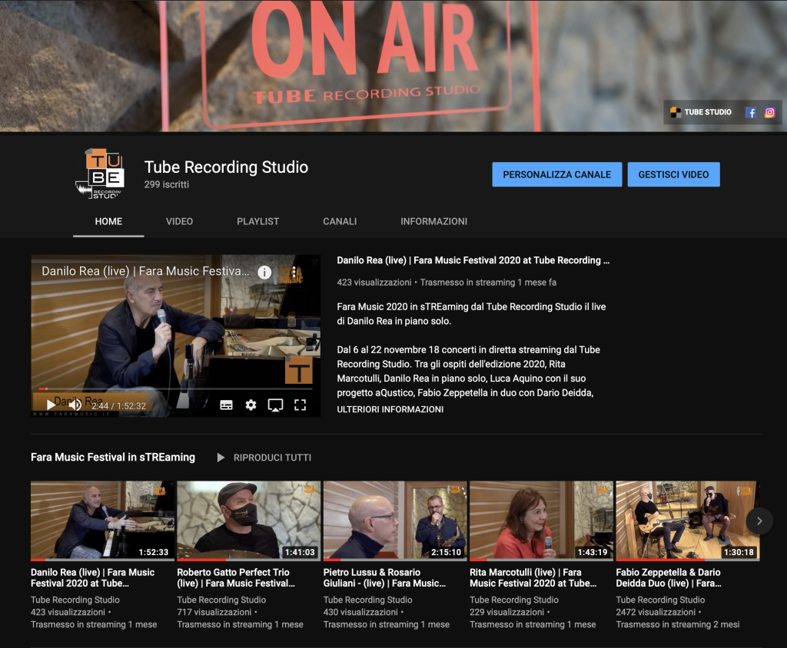Viewport: 787px width, 648px height.
Task: Mute the featured video volume
Action: tap(75, 405)
